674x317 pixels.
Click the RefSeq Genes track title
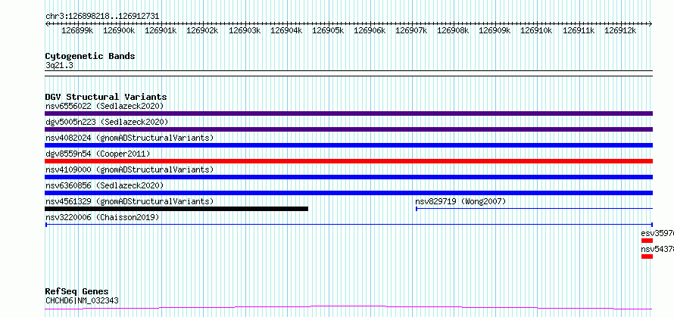coord(76,292)
